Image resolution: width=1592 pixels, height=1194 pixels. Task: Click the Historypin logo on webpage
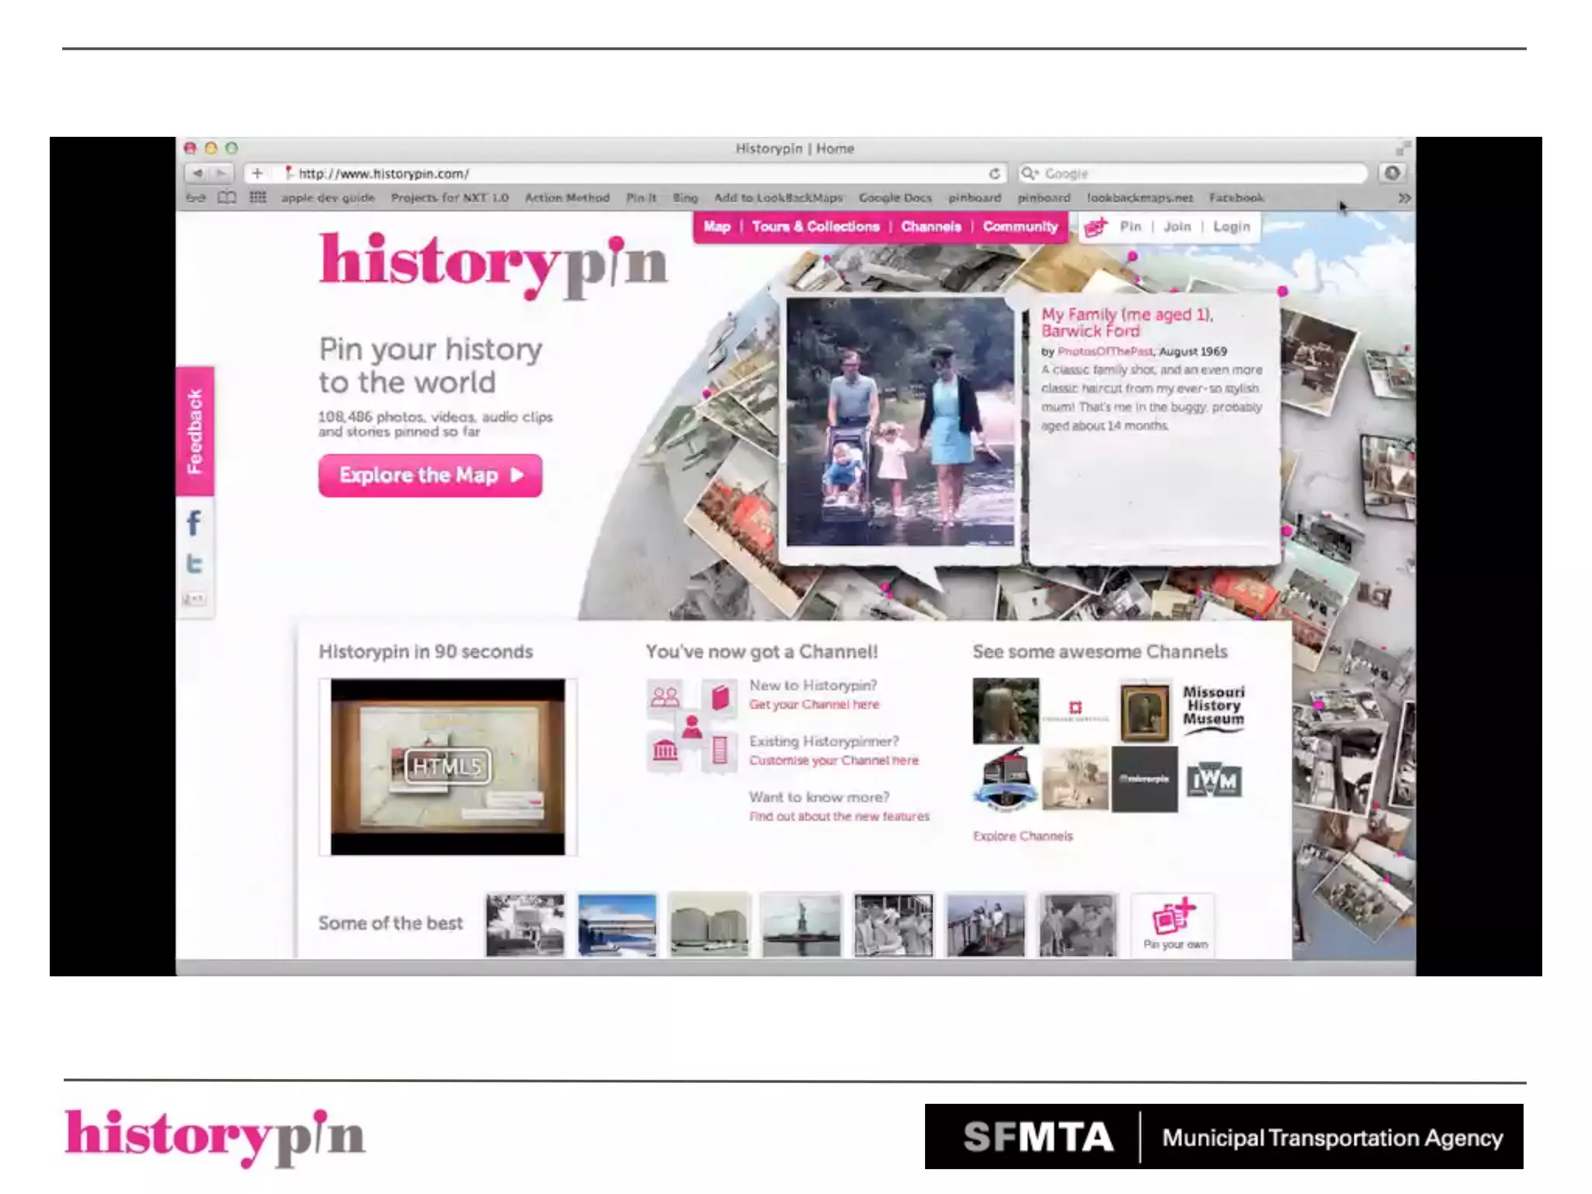pyautogui.click(x=494, y=265)
